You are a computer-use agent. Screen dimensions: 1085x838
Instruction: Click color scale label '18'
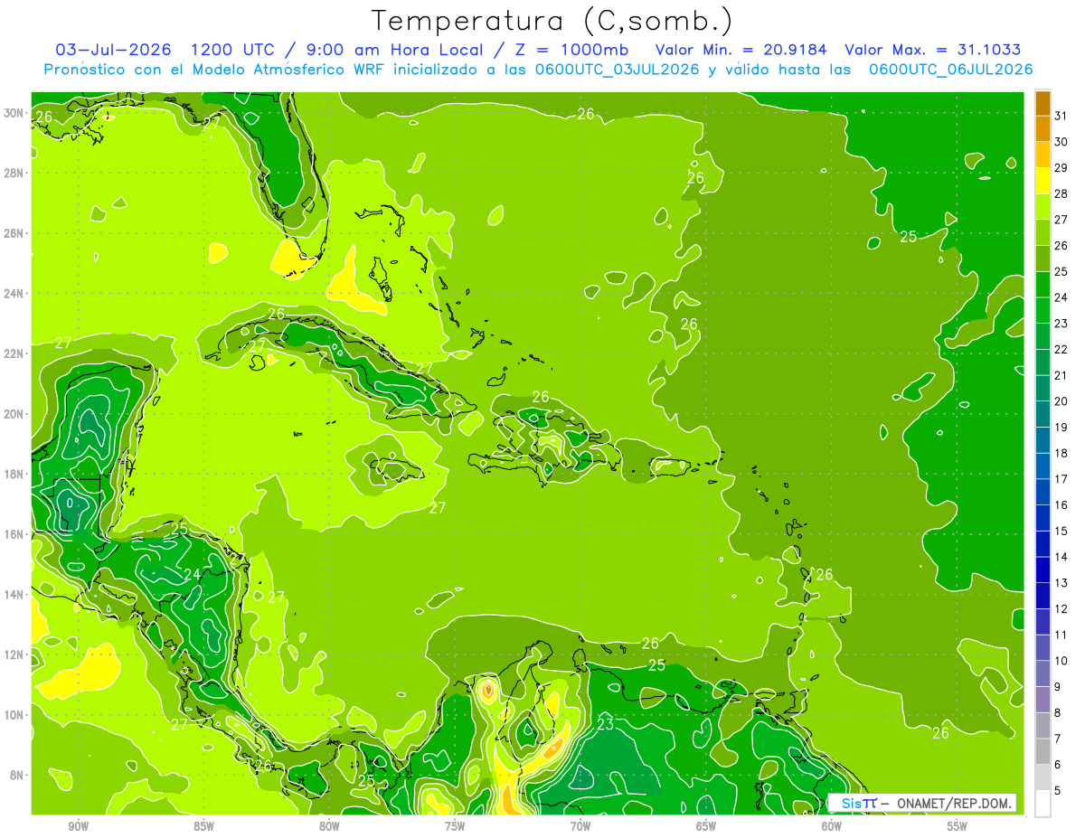pos(1061,453)
